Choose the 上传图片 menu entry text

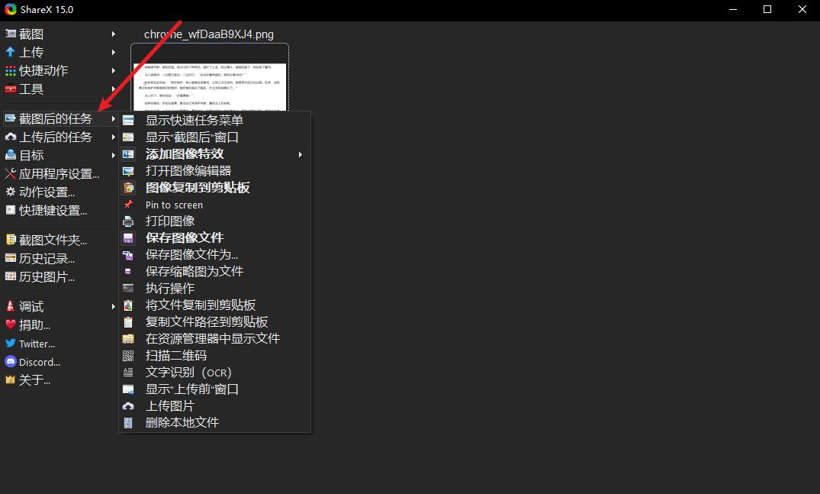pos(170,406)
